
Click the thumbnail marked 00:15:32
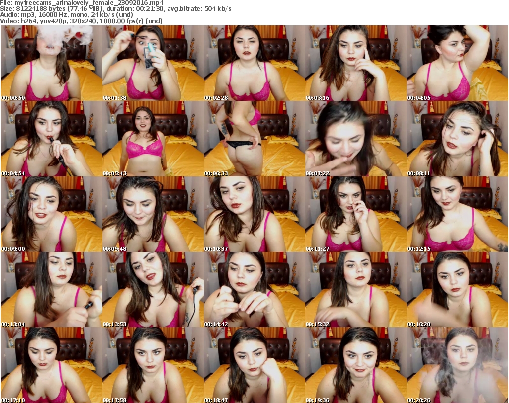coord(356,290)
